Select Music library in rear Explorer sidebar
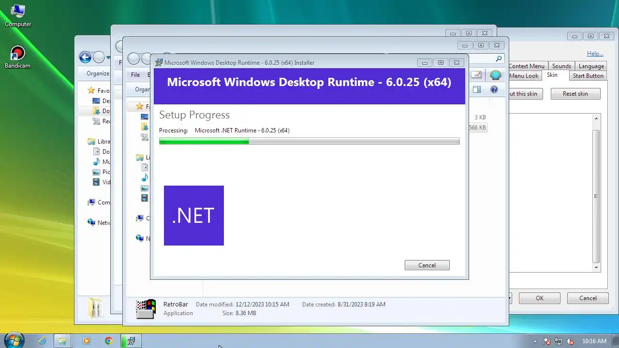Image resolution: width=619 pixels, height=348 pixels. click(101, 162)
